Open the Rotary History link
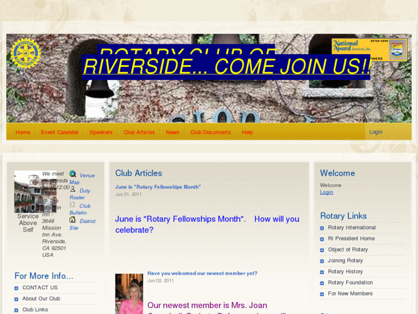 [x=345, y=271]
